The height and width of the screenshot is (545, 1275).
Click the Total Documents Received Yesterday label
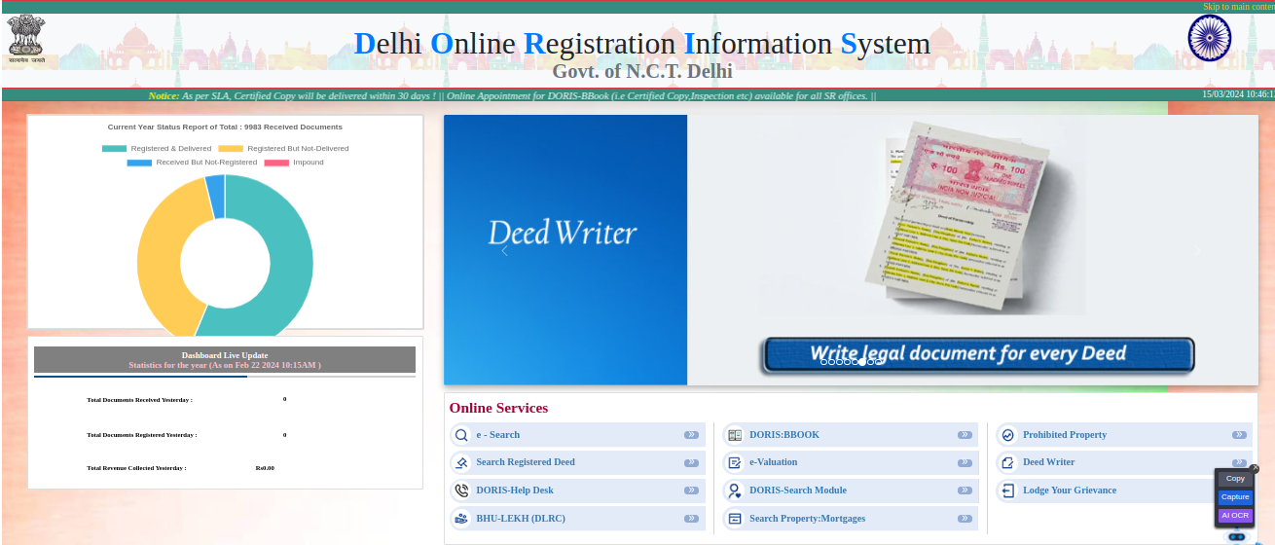(139, 400)
